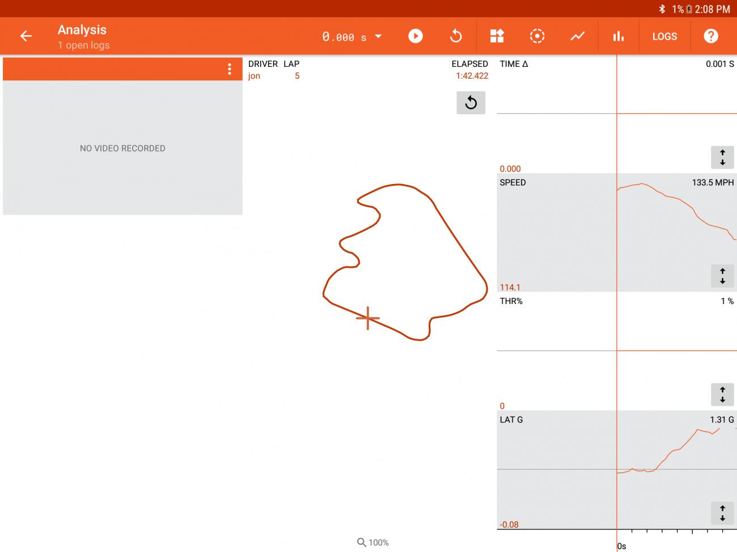The image size is (737, 552).
Task: Open the help question mark icon
Action: pyautogui.click(x=710, y=36)
